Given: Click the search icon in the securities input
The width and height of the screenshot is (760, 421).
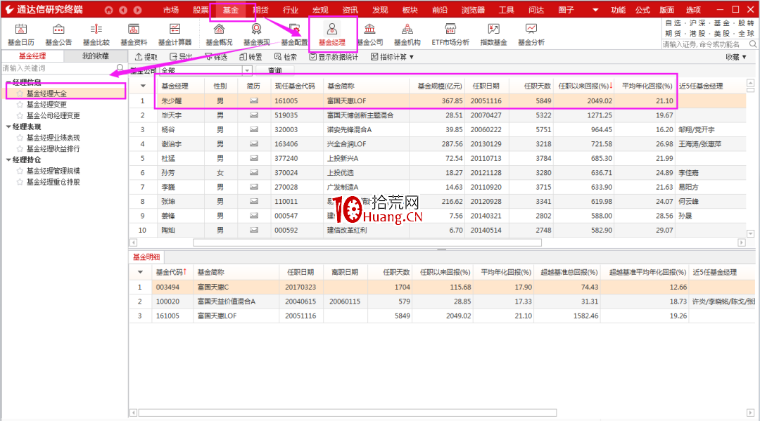Looking at the screenshot, I should tap(753, 44).
